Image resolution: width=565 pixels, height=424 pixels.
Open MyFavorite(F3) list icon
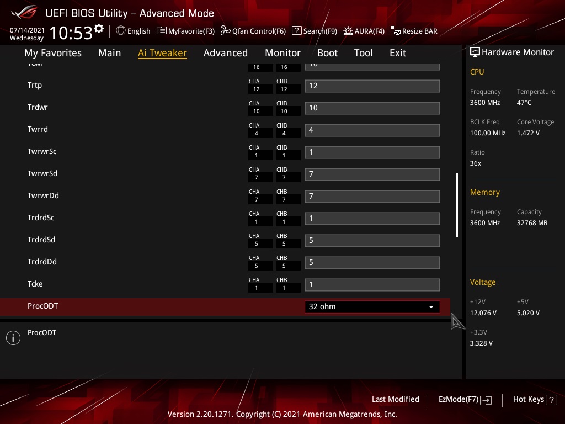coord(162,31)
